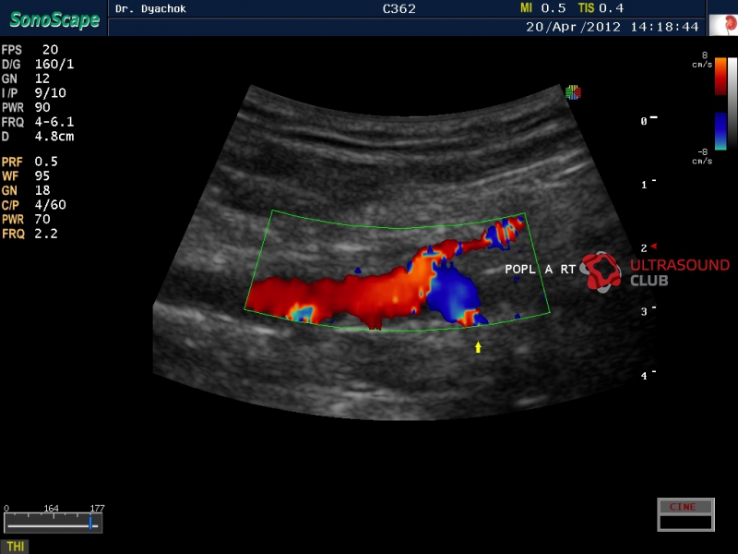Click the -8 cm/s lower velocity label
Screen dimensions: 738x554
click(702, 156)
